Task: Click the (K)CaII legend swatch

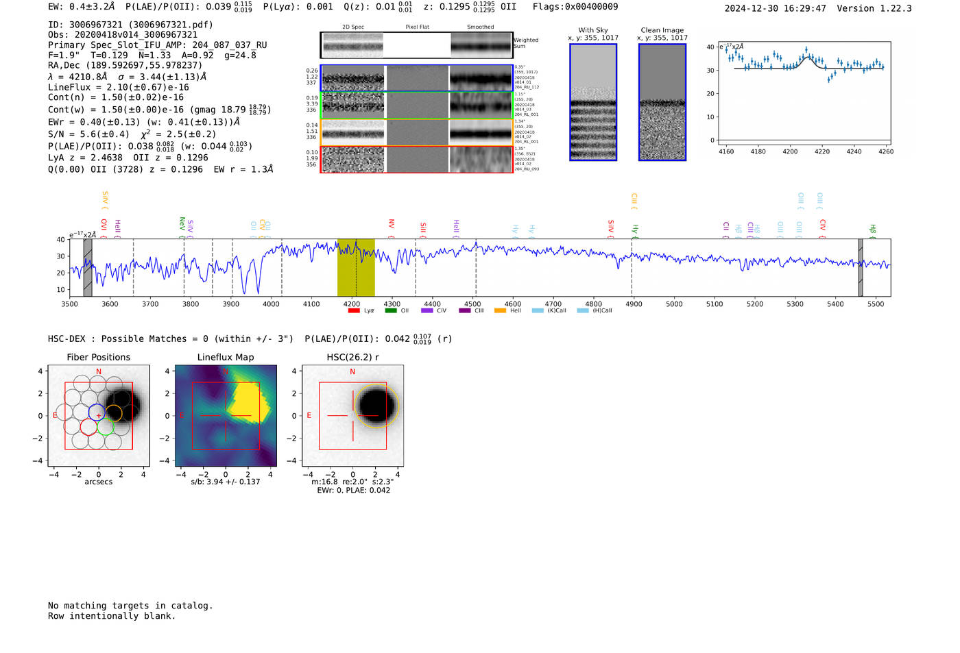Action: tap(538, 310)
